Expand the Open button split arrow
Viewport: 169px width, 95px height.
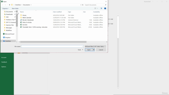(94, 50)
